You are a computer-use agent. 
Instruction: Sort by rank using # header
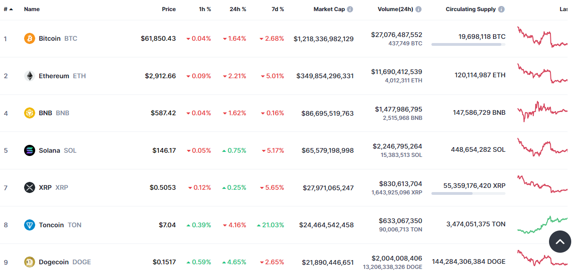point(8,9)
